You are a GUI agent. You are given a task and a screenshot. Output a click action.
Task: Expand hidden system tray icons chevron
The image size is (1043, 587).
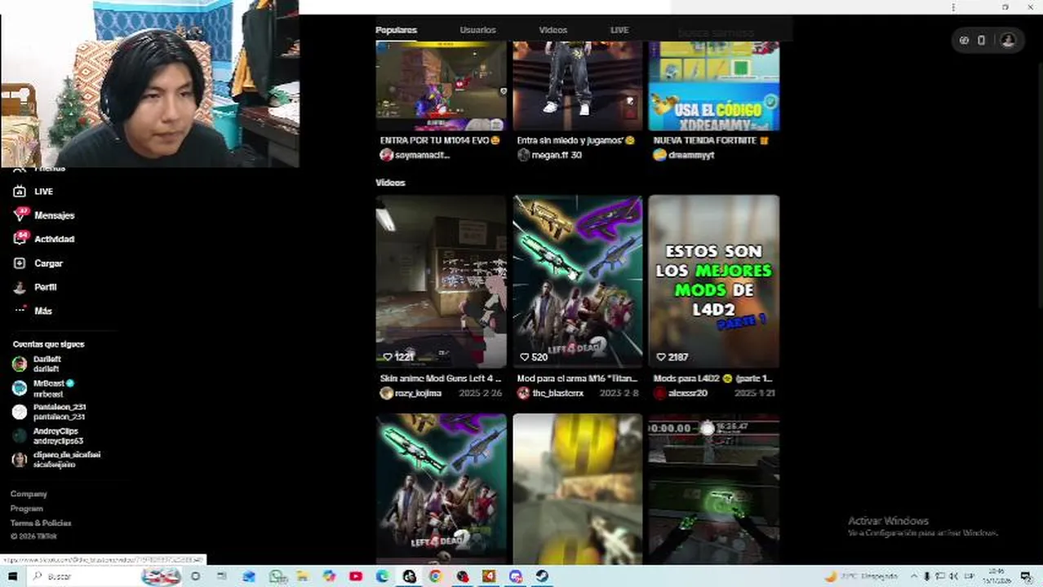point(913,576)
